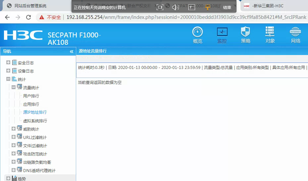Go back in browser history
308x181 pixels.
coord(7,17)
